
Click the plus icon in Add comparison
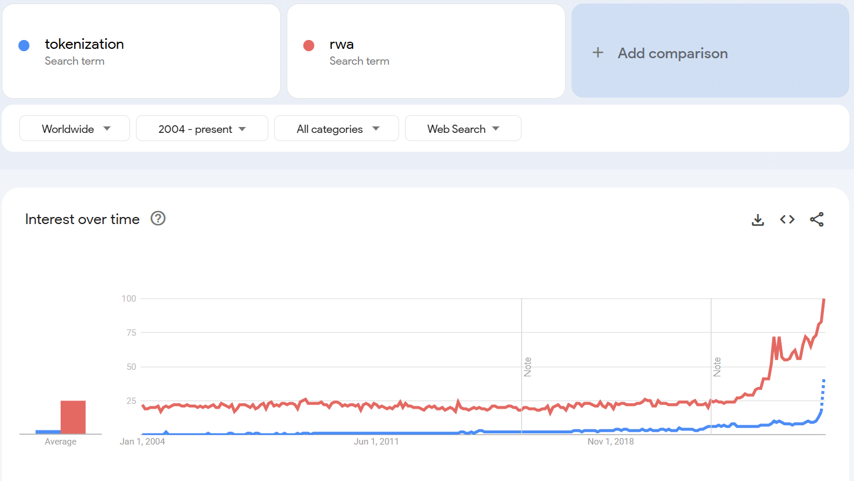[598, 53]
